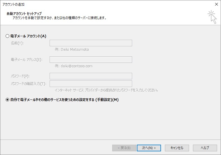Click the 名前(Y): label
Screen dimensions: 221x155
pos(17,43)
